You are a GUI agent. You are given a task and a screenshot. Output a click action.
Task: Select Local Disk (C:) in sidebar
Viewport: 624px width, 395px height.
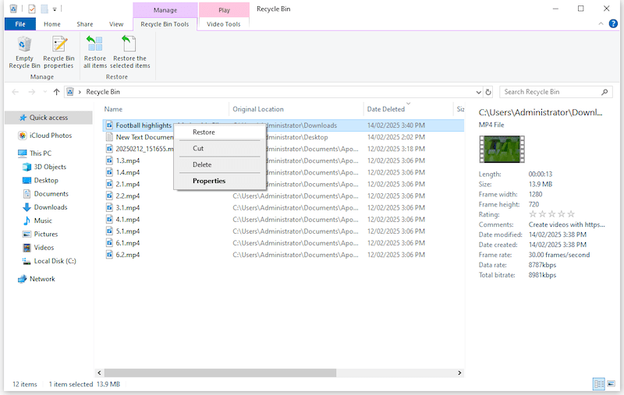[x=55, y=261]
